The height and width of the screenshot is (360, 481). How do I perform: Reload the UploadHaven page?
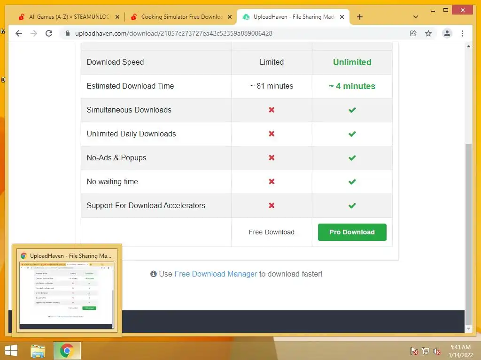coord(49,33)
